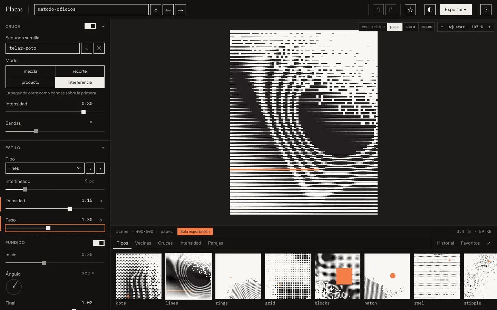The height and width of the screenshot is (310, 497).
Task: Click the metodo-oficios seed input field
Action: coord(91,10)
